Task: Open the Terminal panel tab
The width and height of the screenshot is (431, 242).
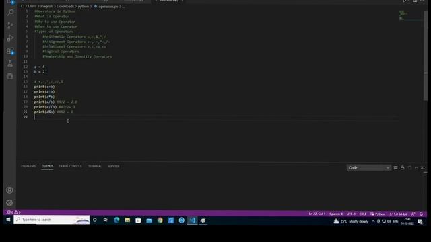Action: point(95,166)
